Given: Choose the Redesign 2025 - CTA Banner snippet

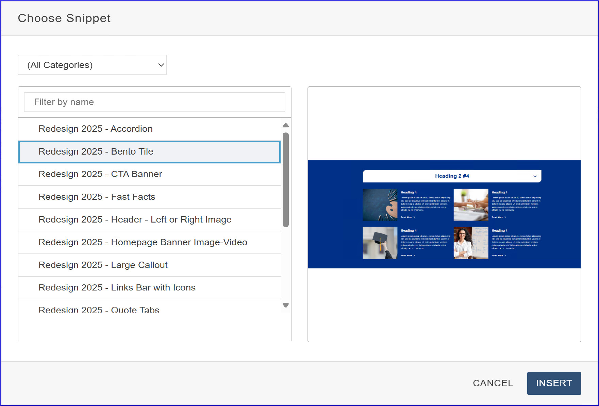Looking at the screenshot, I should 100,174.
